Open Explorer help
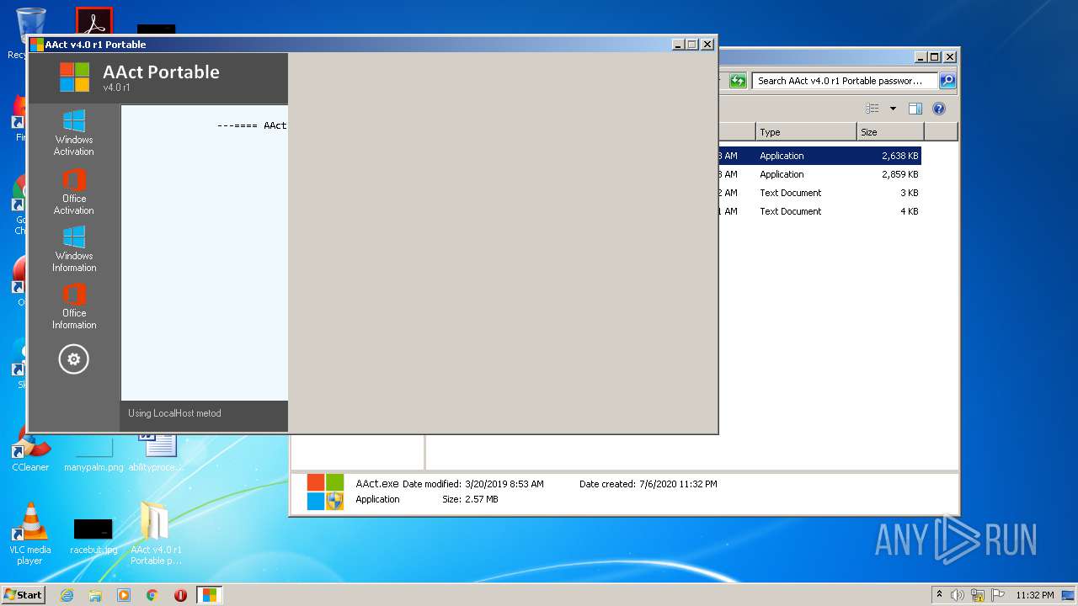The width and height of the screenshot is (1078, 606). coord(939,109)
